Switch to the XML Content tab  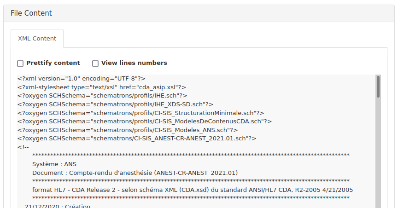pyautogui.click(x=37, y=39)
